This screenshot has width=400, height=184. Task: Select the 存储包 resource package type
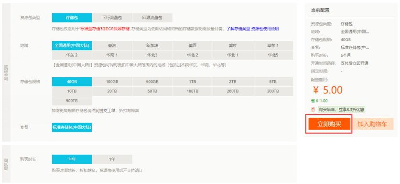(x=72, y=18)
